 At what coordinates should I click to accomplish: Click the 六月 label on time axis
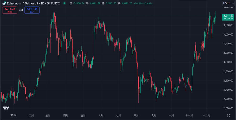point(101,115)
